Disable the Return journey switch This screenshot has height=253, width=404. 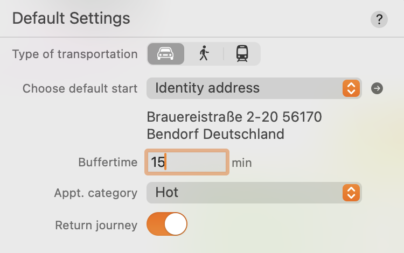(x=167, y=224)
